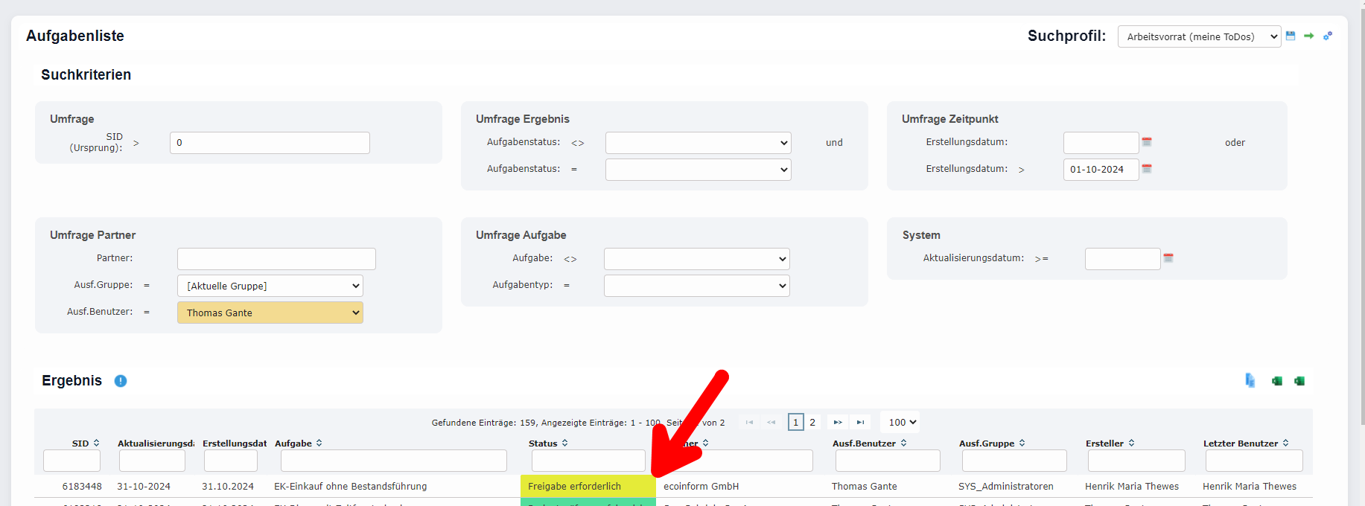The height and width of the screenshot is (506, 1365).
Task: Open calendar picker for Erstellungsdatum 'oder' row
Action: (x=1147, y=142)
